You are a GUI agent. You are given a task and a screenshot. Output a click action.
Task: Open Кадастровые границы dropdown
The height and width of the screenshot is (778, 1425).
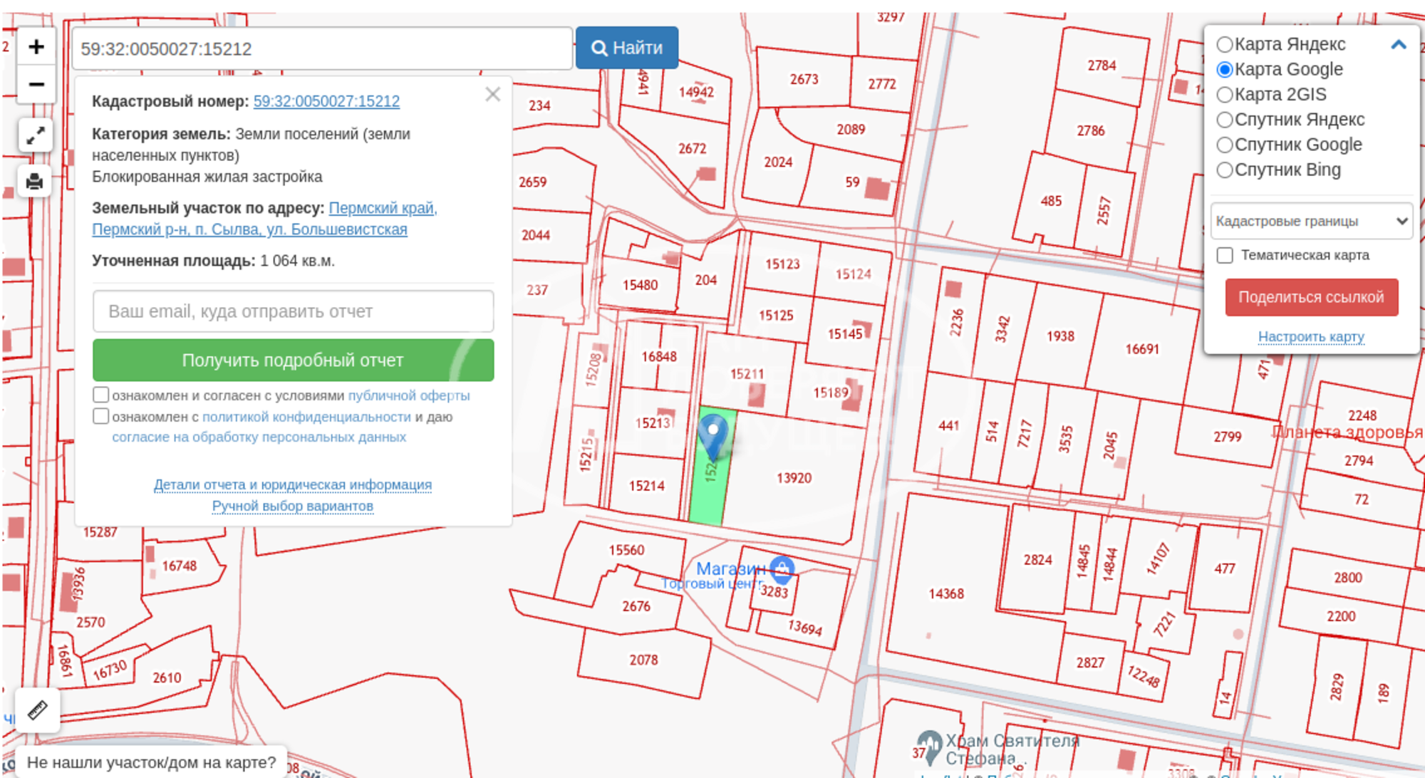click(x=1311, y=221)
